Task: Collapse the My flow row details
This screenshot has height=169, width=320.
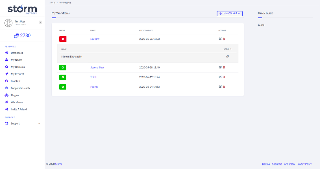Action: pos(63,39)
